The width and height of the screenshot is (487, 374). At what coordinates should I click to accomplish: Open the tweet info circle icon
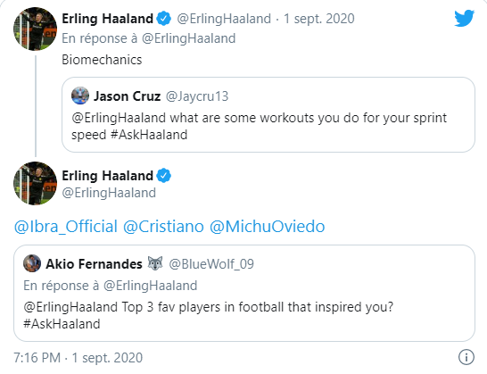pyautogui.click(x=466, y=356)
